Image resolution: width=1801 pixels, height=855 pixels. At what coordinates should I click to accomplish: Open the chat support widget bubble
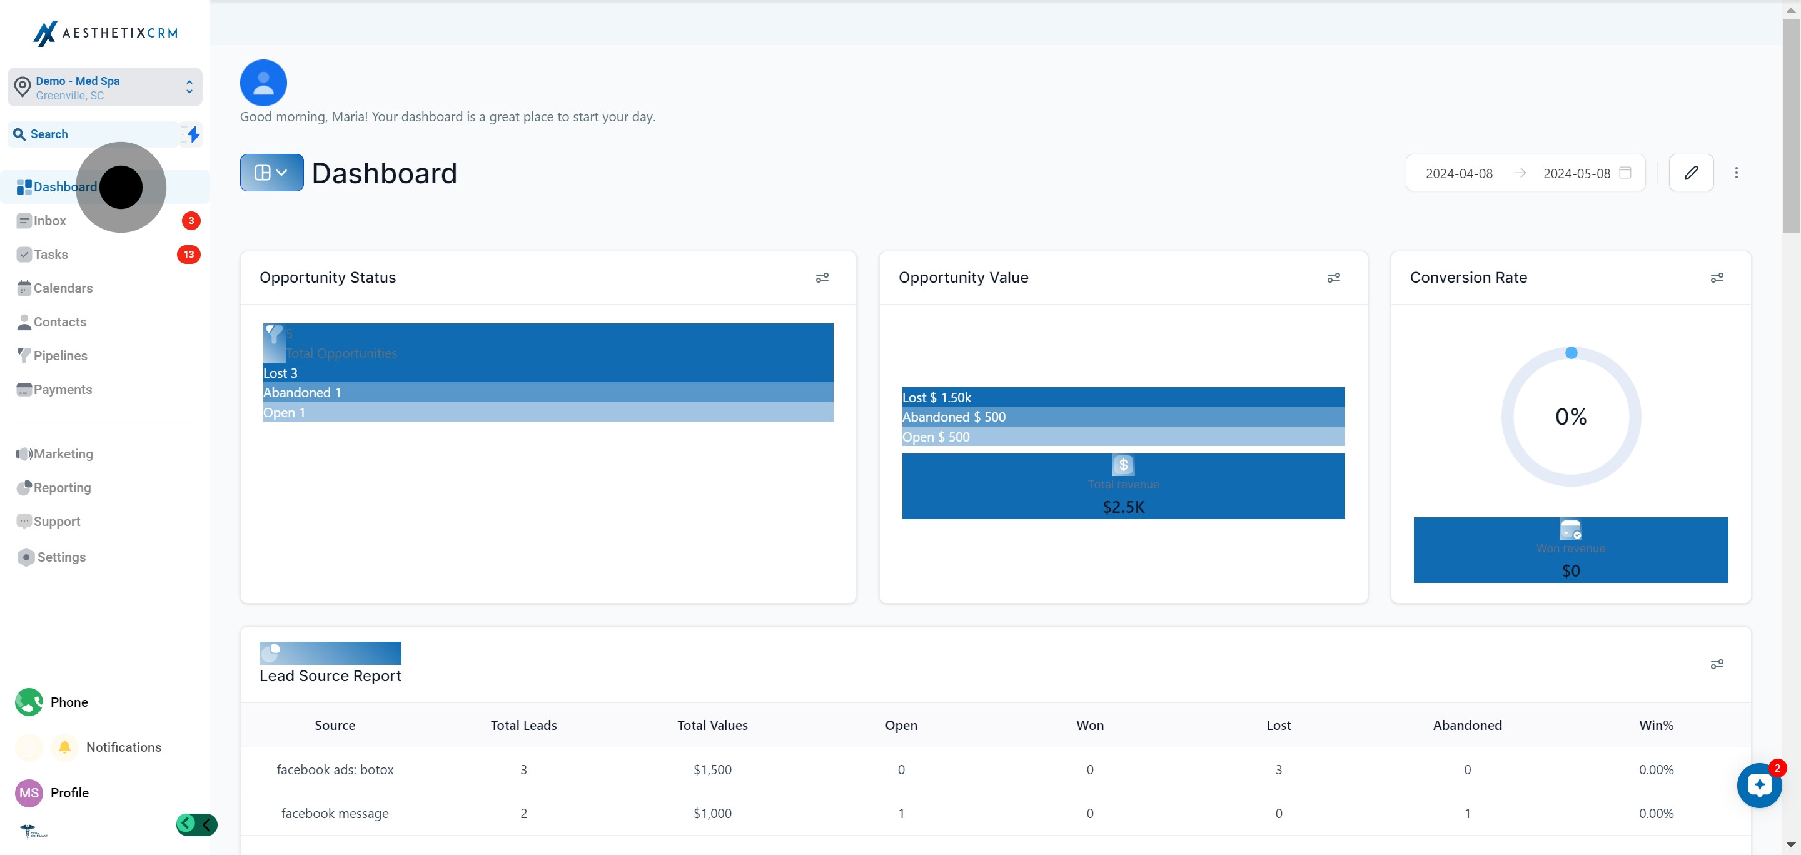(x=1759, y=786)
